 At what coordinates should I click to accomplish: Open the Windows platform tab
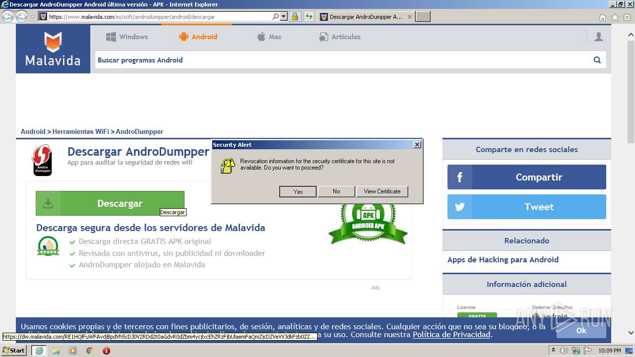[127, 37]
